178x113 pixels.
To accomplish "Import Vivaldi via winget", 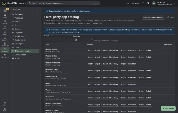I will coord(94,91).
